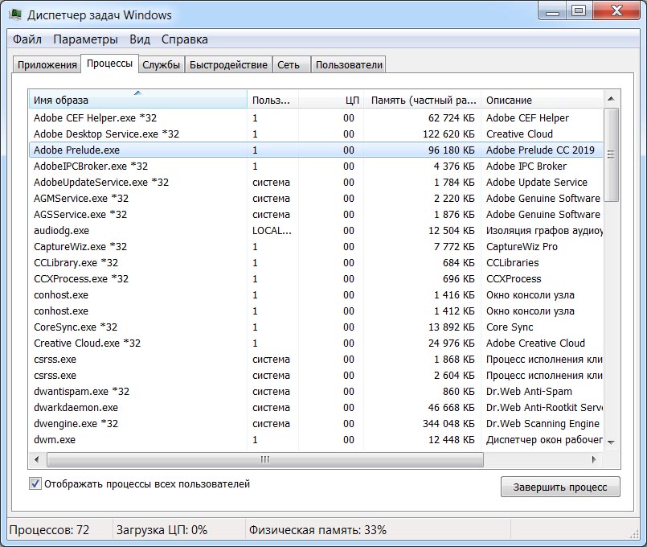
Task: Click the vertical scrollbar thumb
Action: pos(611,154)
